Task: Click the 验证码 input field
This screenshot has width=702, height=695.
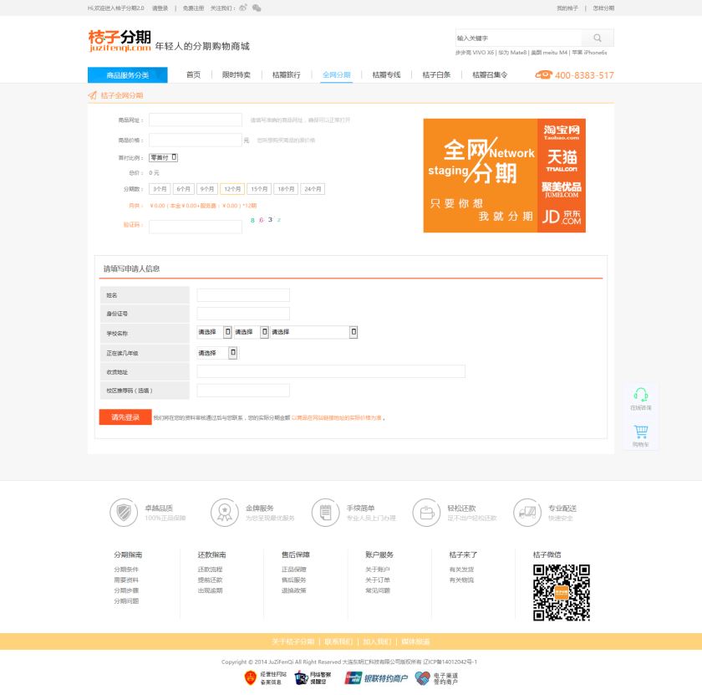Action: coord(196,227)
